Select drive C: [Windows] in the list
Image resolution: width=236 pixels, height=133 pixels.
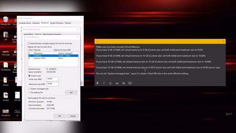[x=53, y=53]
